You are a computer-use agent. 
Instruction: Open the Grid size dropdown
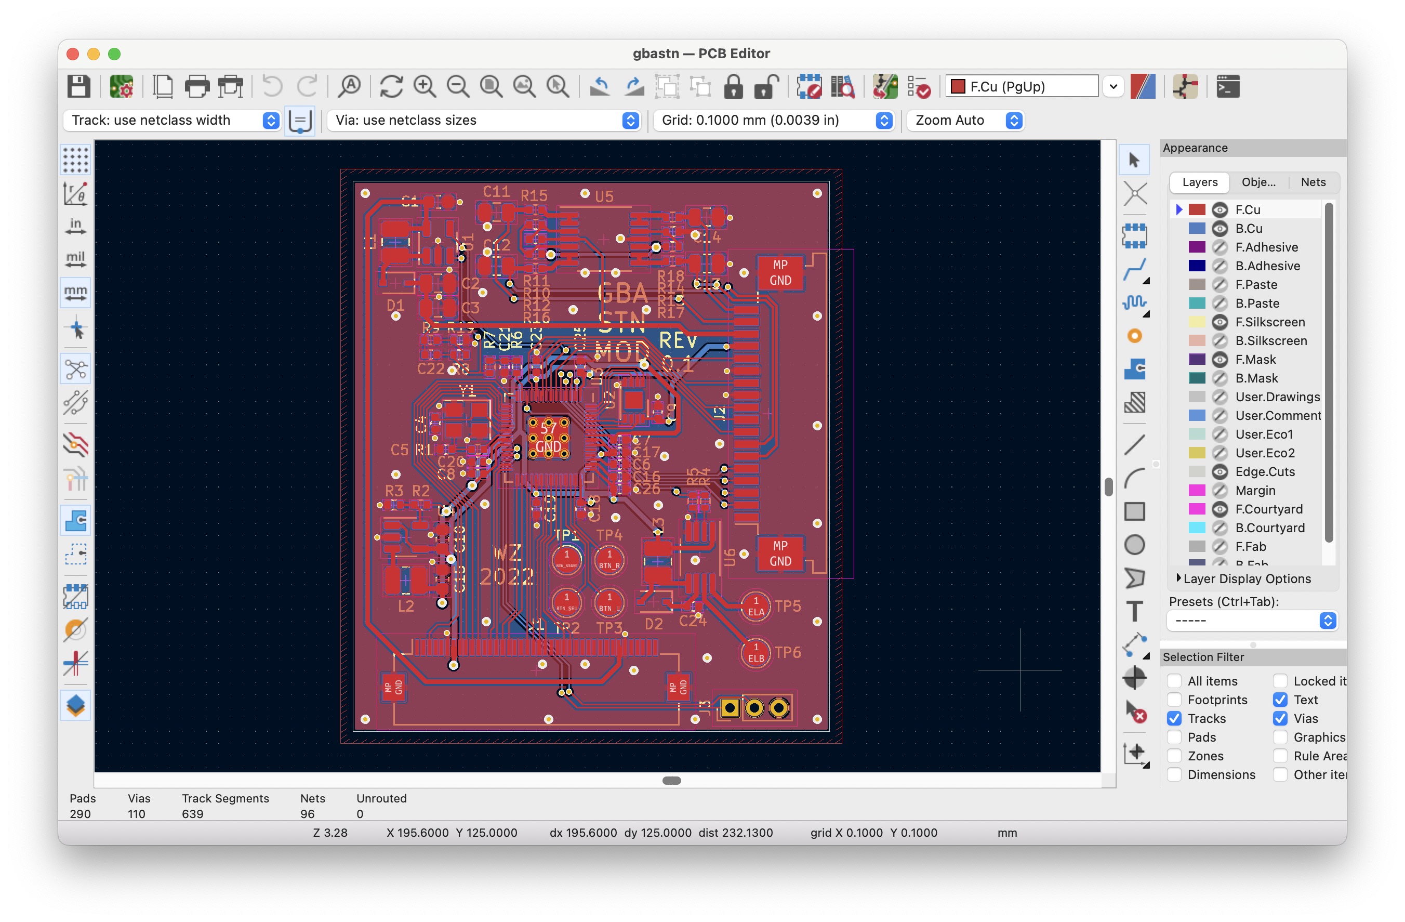click(773, 121)
